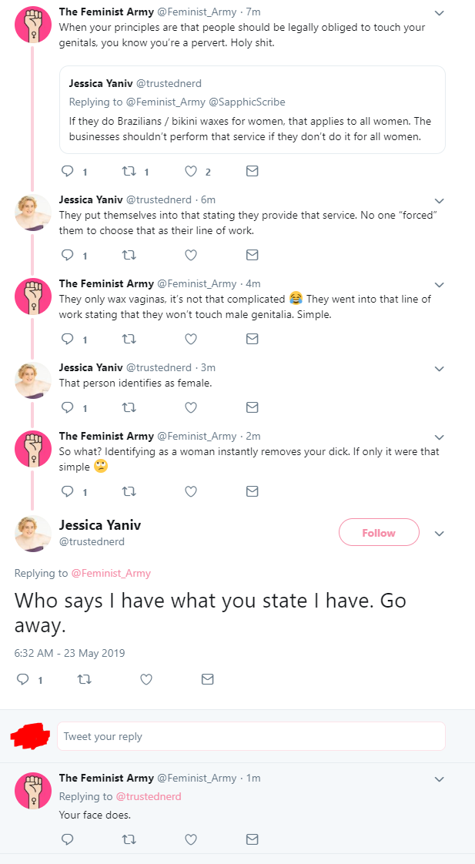Follow Jessica Yaniv
This screenshot has height=864, width=475.
[x=379, y=532]
